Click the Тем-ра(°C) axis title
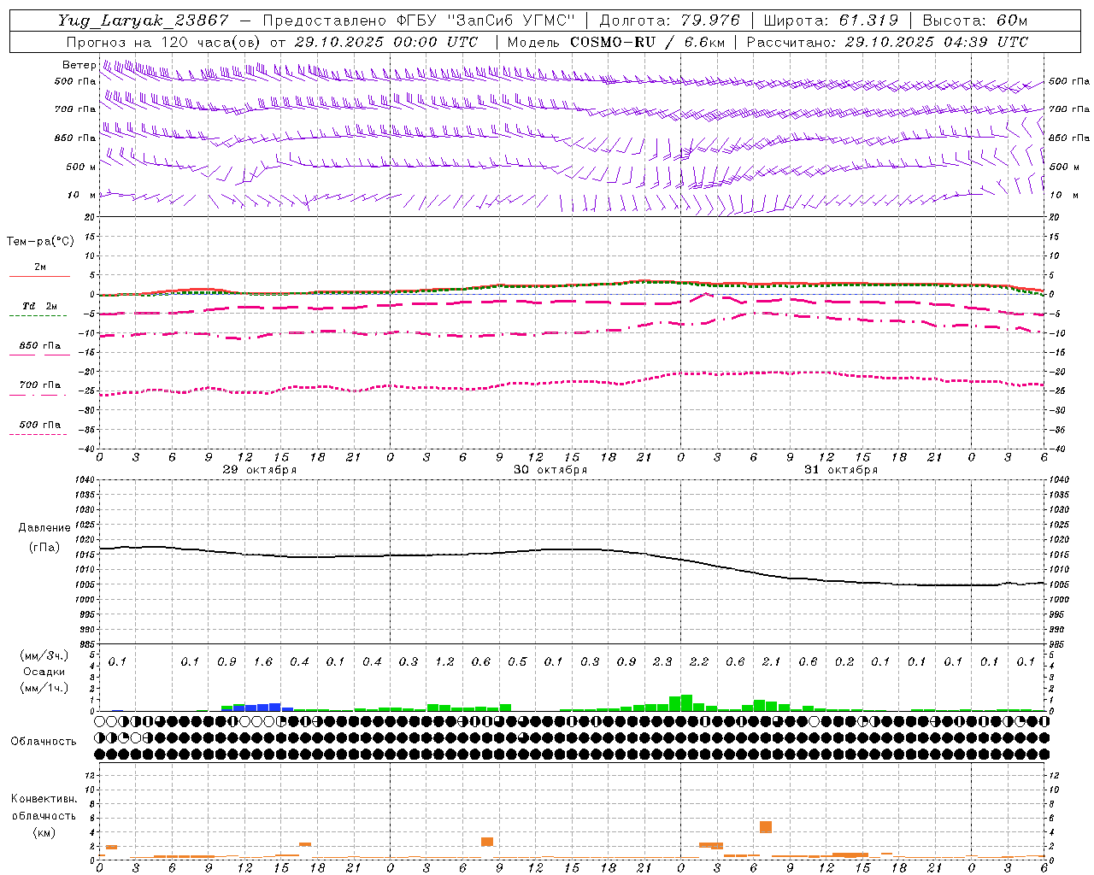The image size is (1094, 875). (x=40, y=242)
